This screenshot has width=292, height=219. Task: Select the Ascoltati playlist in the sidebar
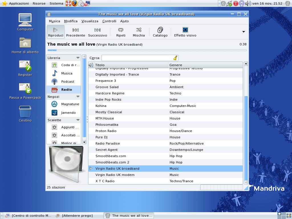click(64, 135)
